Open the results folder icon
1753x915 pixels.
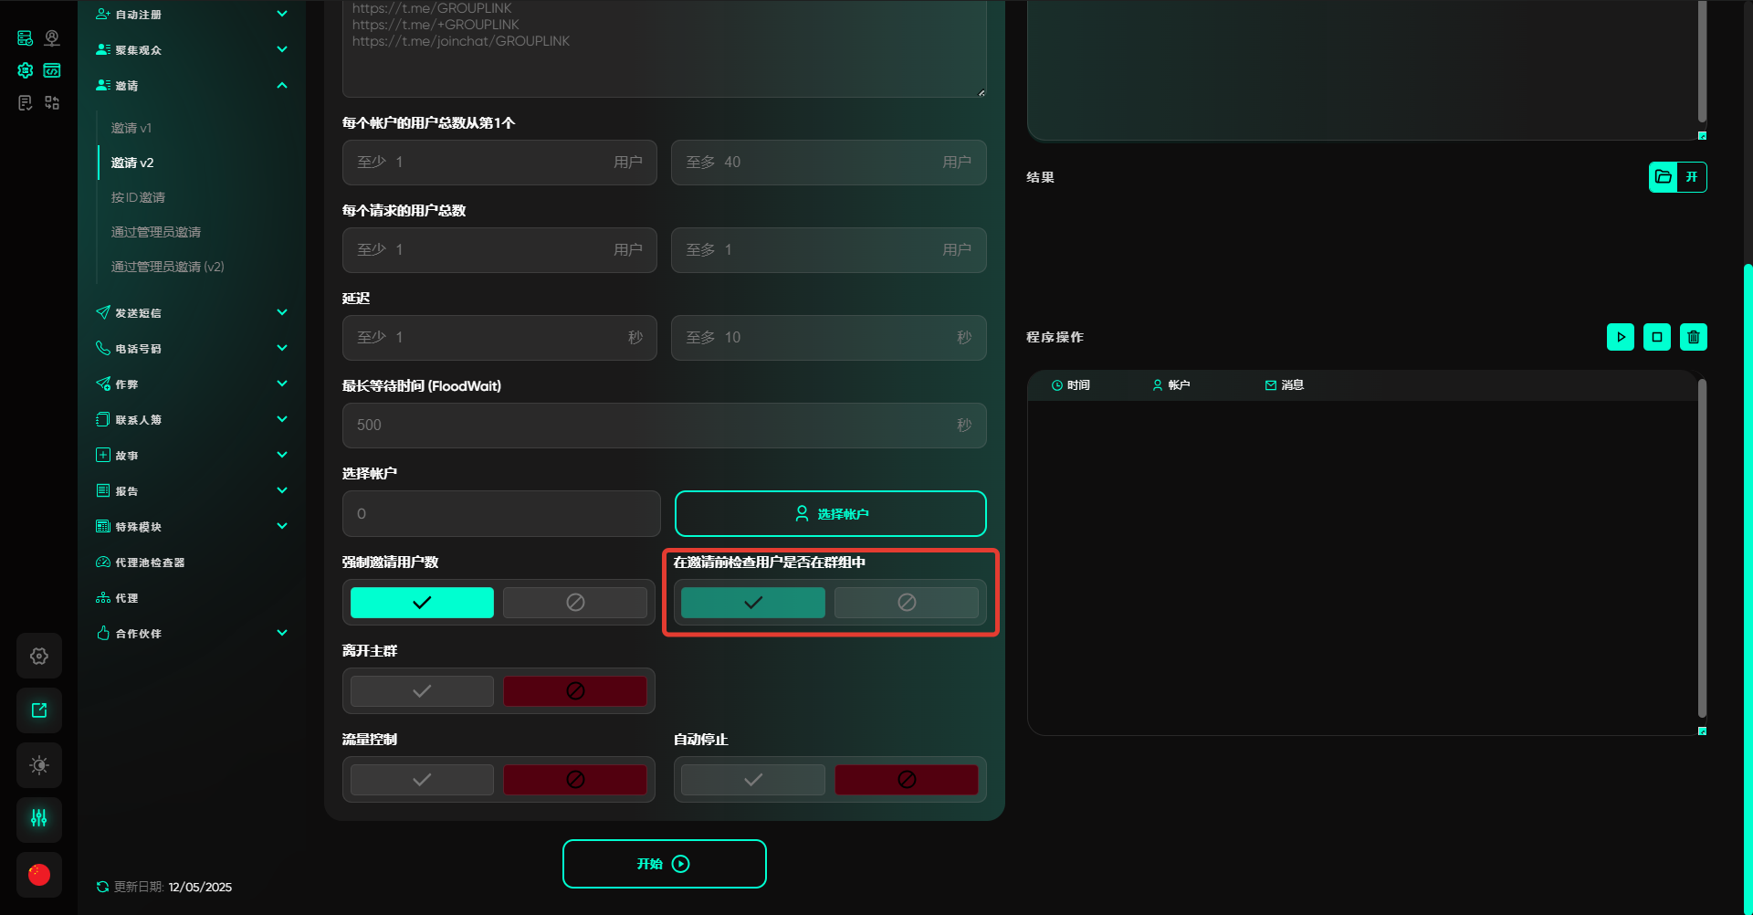[1664, 177]
